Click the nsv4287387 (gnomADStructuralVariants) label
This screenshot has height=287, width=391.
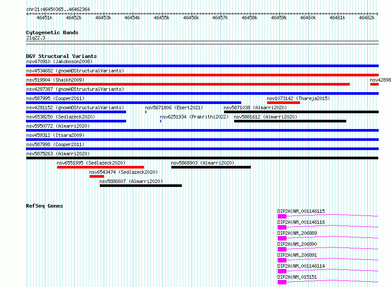point(75,89)
